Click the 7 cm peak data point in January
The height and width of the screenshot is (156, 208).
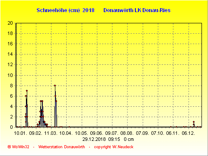coord(27,91)
